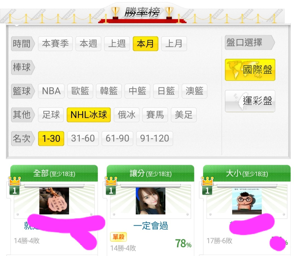Click the rank 1 crown in 讓分 column
Screen dimensions: 296x256
[x=111, y=186]
